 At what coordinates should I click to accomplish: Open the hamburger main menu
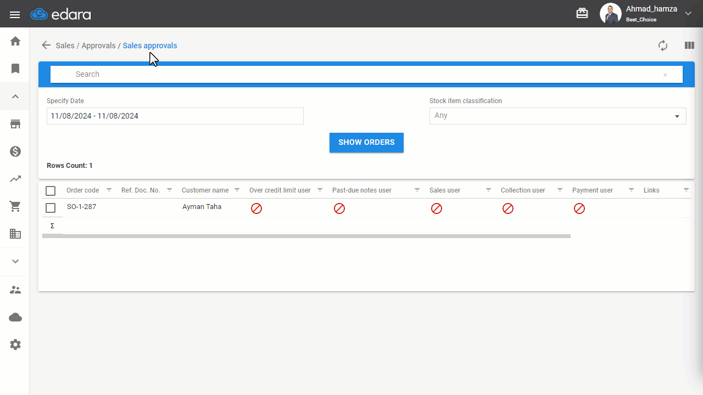click(15, 14)
